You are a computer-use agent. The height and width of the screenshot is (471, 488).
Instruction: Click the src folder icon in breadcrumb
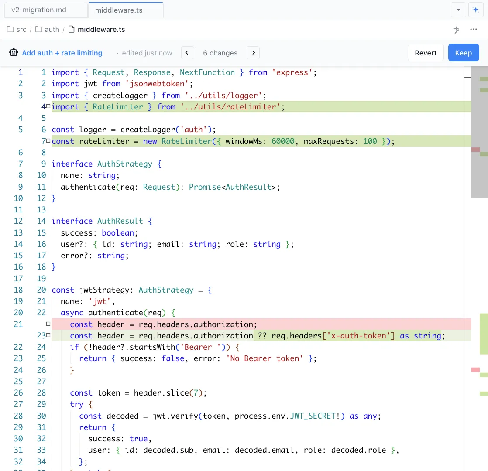[x=10, y=29]
